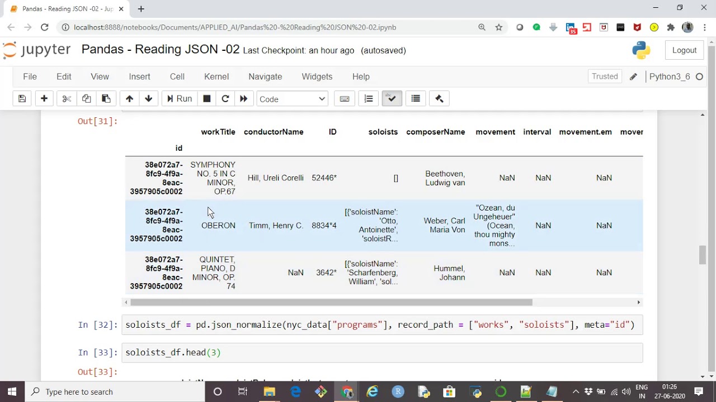Open the Chrome three-dot menu
Viewport: 716px width, 402px height.
click(x=704, y=27)
